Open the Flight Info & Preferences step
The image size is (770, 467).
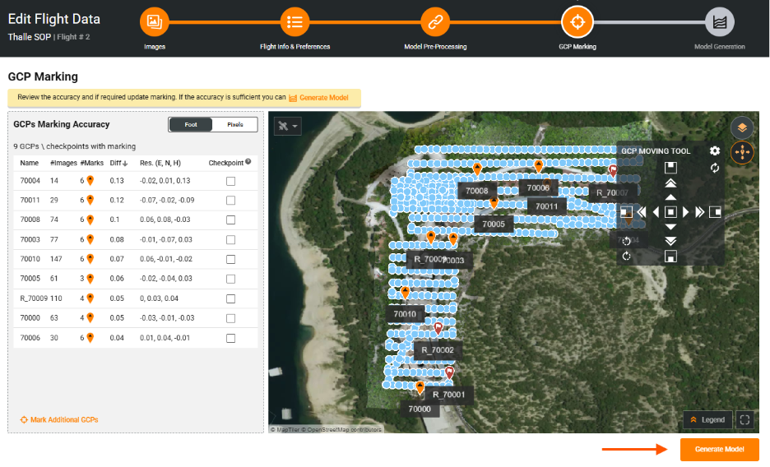point(295,22)
